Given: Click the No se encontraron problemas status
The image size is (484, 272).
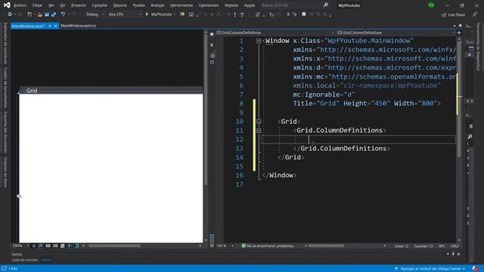Looking at the screenshot, I should (267, 246).
